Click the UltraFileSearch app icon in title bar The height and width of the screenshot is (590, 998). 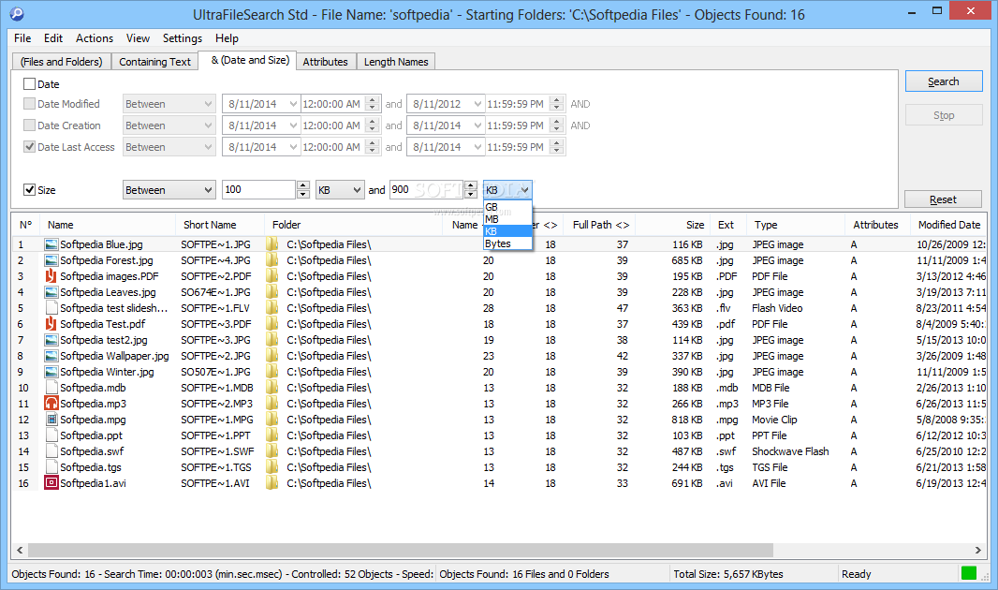[17, 13]
